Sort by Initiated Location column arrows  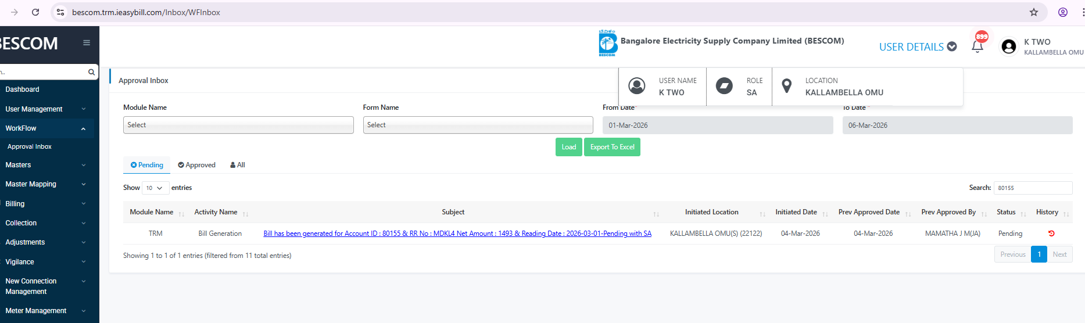click(x=762, y=214)
